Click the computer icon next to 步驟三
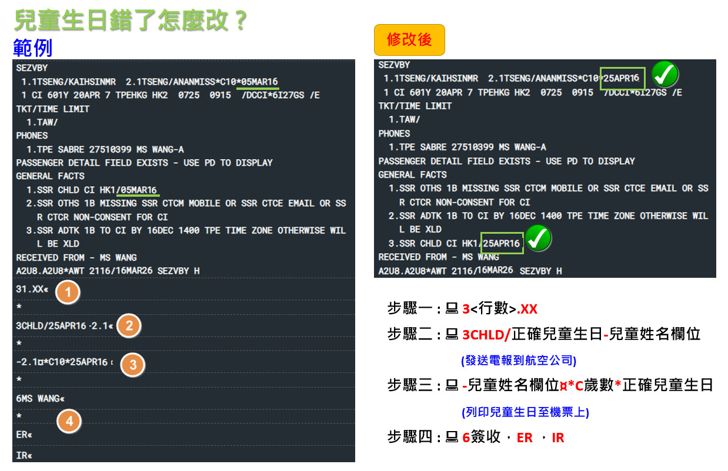This screenshot has width=728, height=471. coord(452,386)
